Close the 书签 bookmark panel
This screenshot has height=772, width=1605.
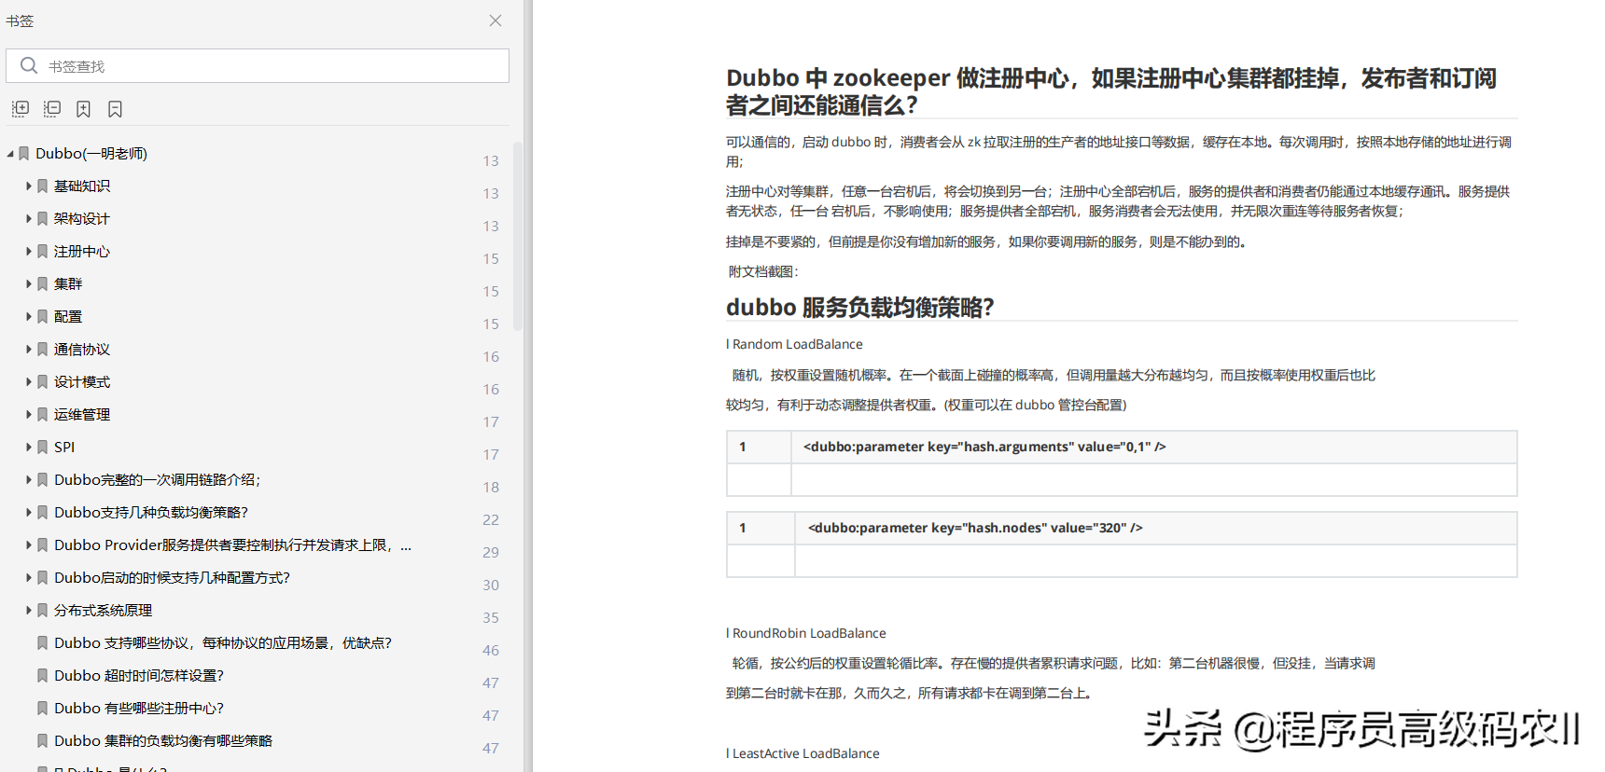coord(495,21)
